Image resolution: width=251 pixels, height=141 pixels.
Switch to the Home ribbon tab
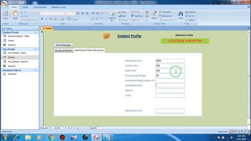(x=14, y=7)
